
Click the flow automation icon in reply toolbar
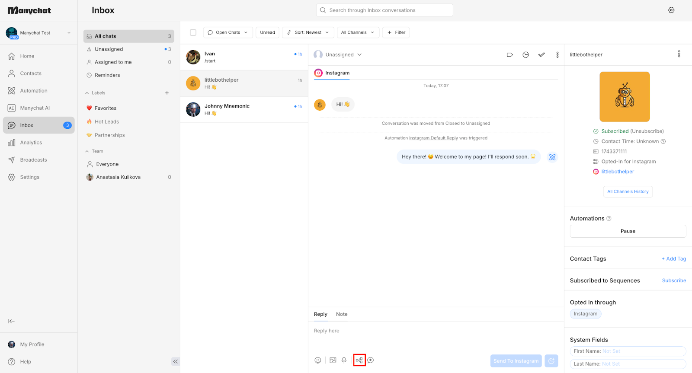(359, 360)
